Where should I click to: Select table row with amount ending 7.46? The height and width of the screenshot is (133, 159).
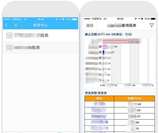pos(120,104)
